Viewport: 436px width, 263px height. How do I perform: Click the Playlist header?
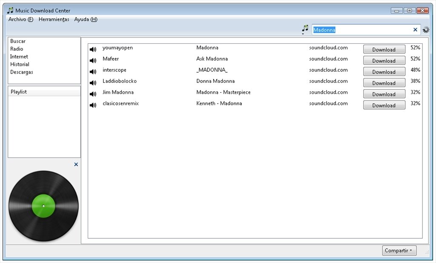(44, 91)
